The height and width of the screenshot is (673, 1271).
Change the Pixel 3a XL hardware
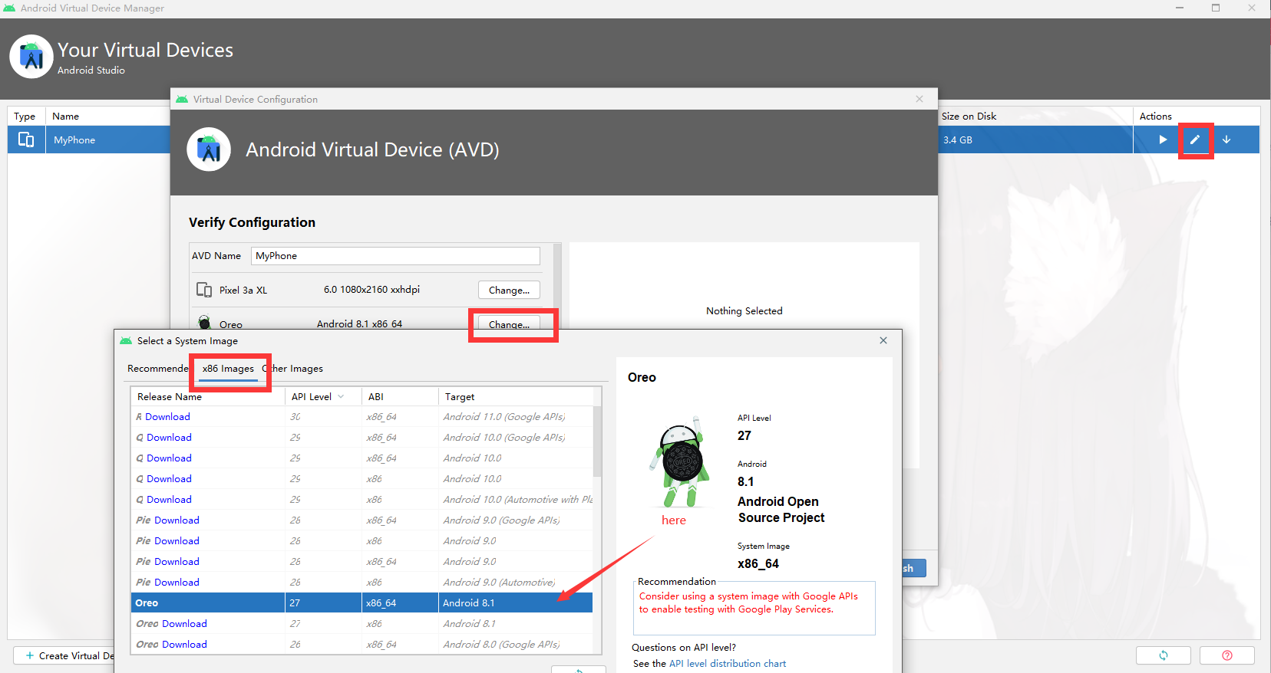pos(509,290)
